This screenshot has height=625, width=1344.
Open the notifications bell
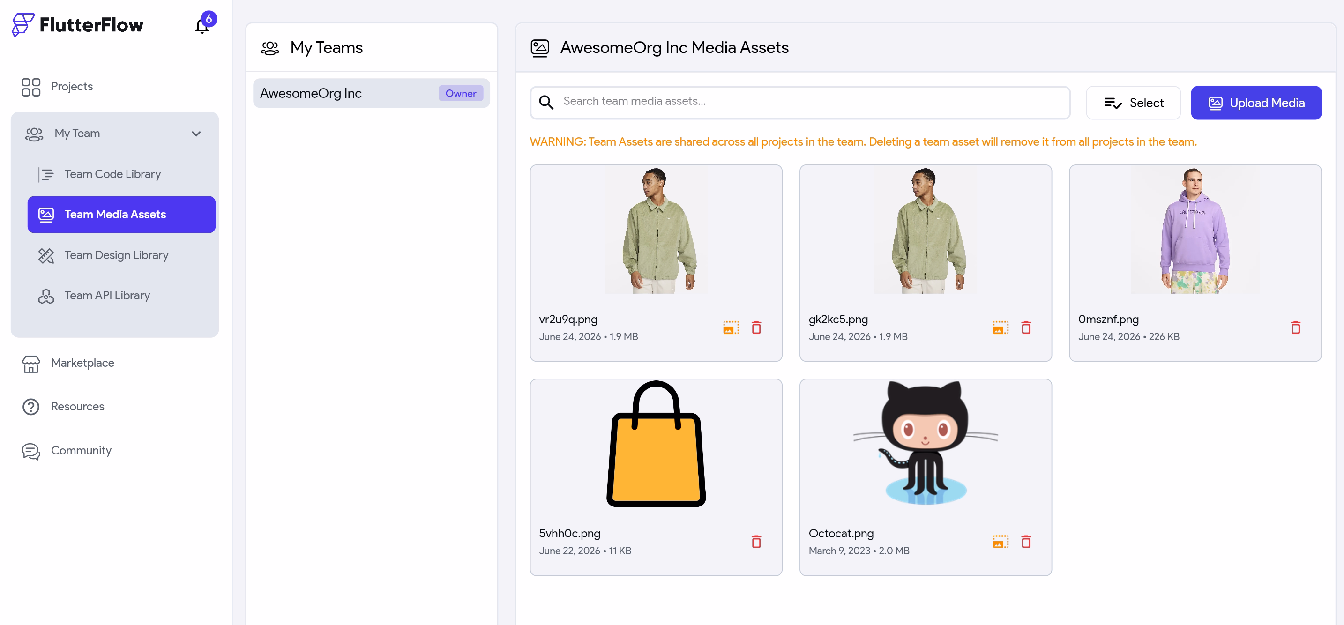point(202,25)
